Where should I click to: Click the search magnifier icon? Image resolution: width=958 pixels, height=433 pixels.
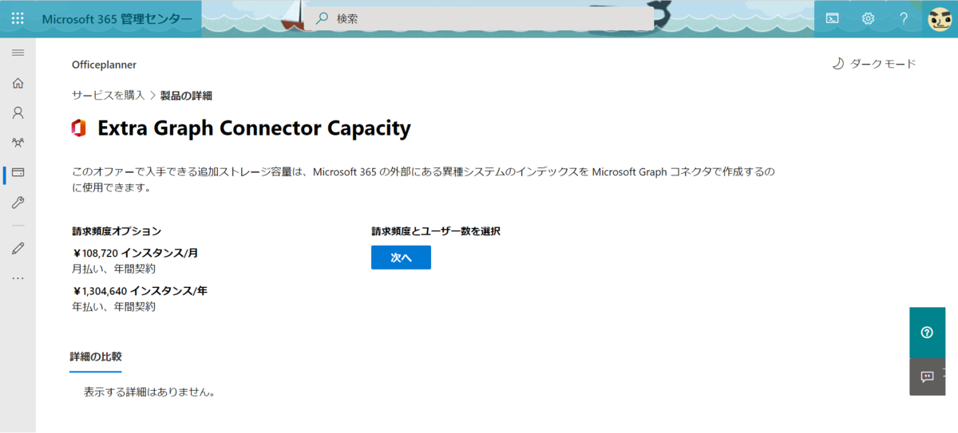coord(323,18)
